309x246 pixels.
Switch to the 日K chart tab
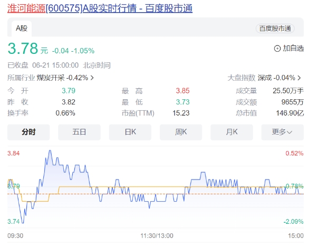point(130,132)
